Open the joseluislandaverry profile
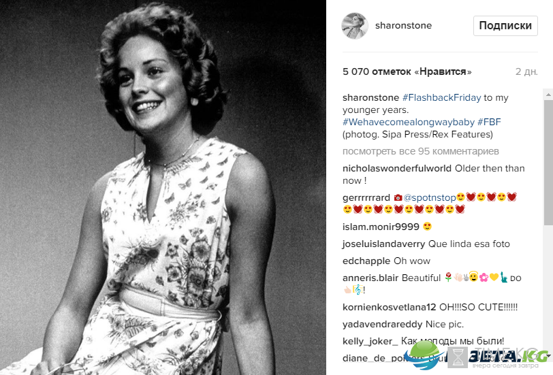 click(383, 244)
